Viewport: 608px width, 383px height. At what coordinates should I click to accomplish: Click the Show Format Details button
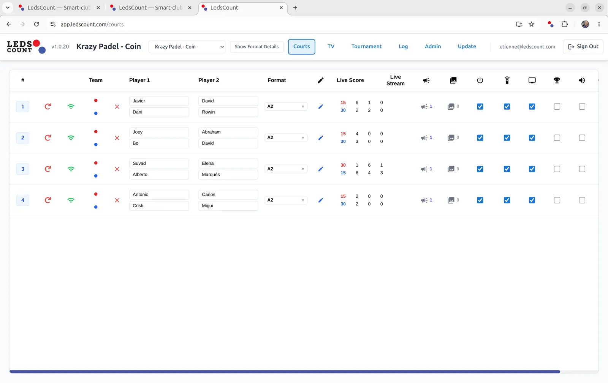click(x=256, y=47)
